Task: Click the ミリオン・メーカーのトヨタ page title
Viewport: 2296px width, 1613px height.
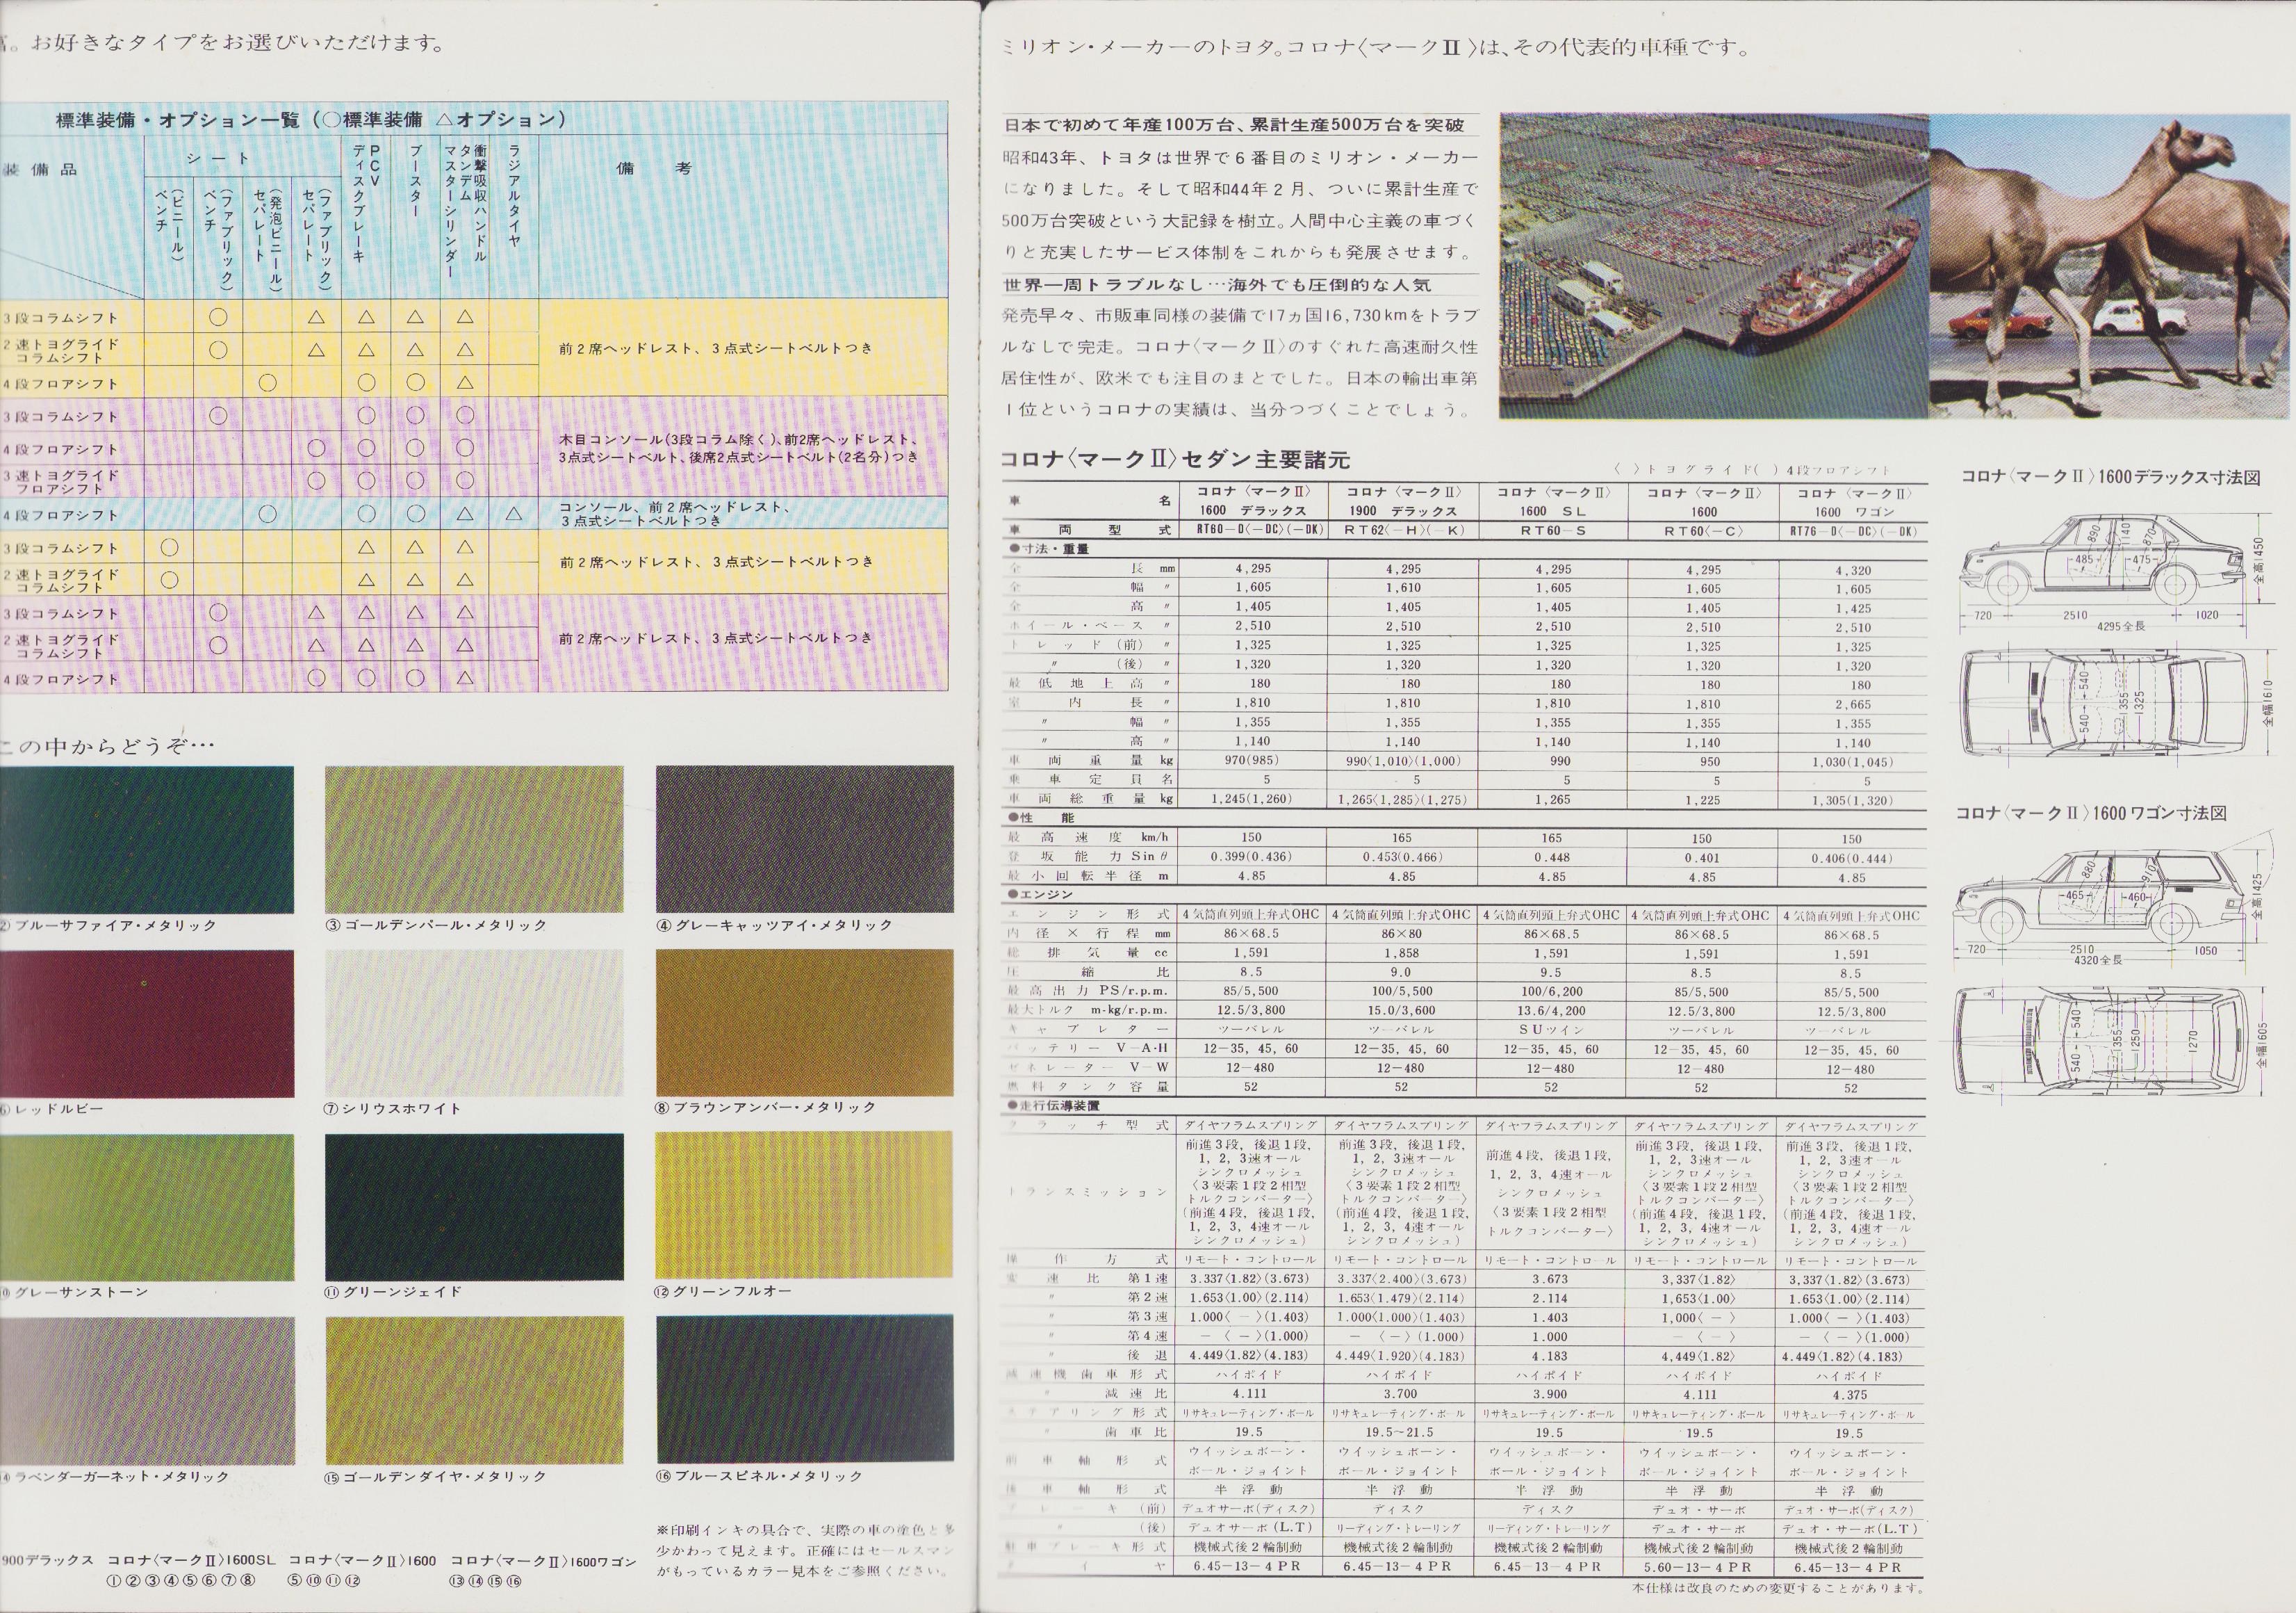Action: pyautogui.click(x=1375, y=47)
